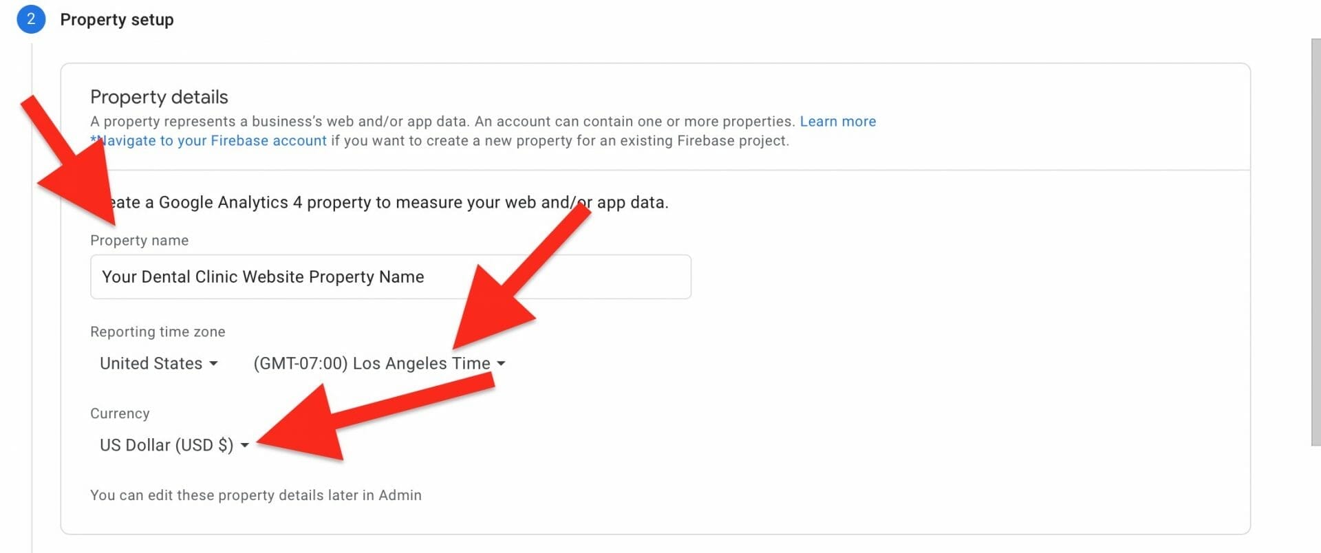Click the edit details later in Admin note

click(256, 495)
